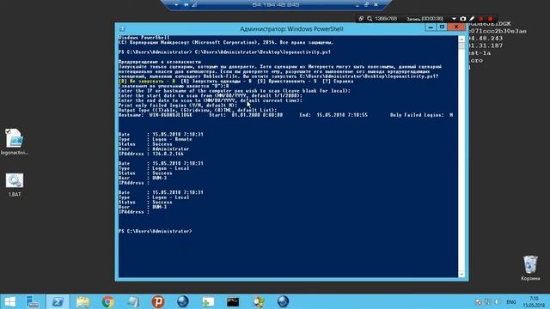Click the 1366x768 resolution label
This screenshot has height=309, width=550.
pos(386,19)
